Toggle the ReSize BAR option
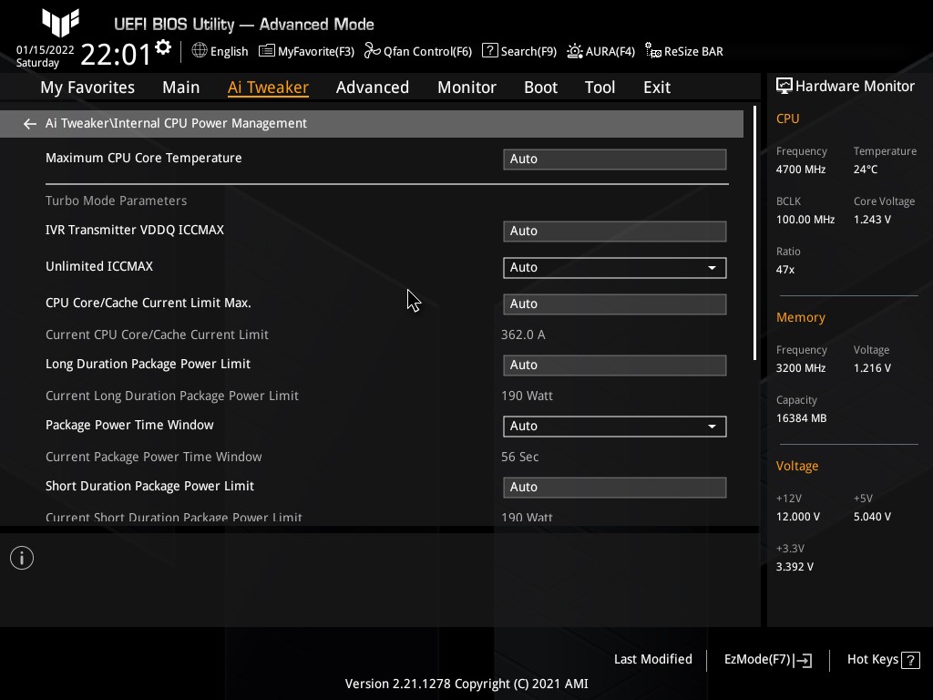 (652, 51)
